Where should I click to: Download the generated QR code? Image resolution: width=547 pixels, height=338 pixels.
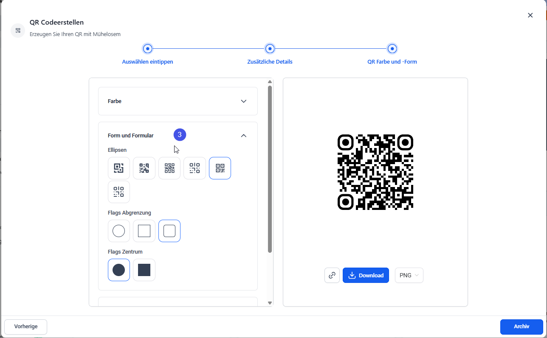[x=366, y=275]
